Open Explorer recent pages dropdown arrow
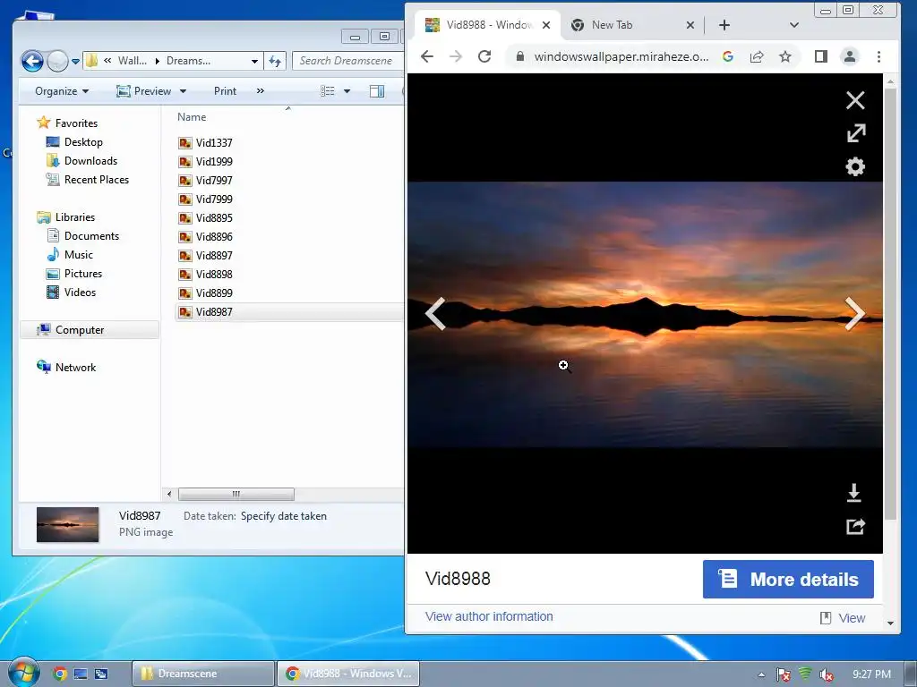 (x=75, y=61)
